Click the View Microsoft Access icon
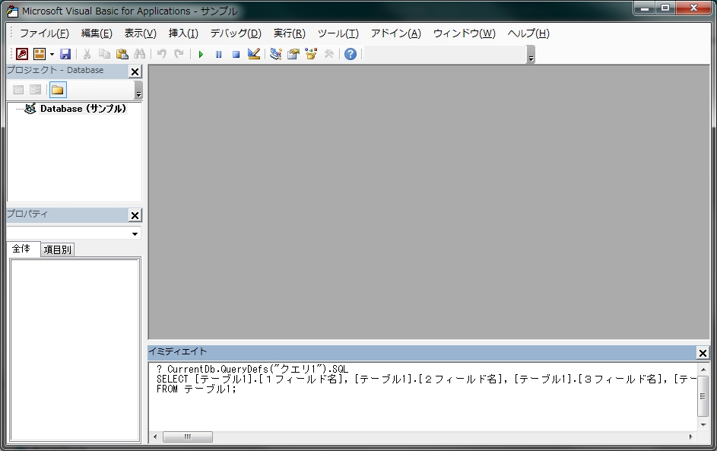 pos(22,54)
